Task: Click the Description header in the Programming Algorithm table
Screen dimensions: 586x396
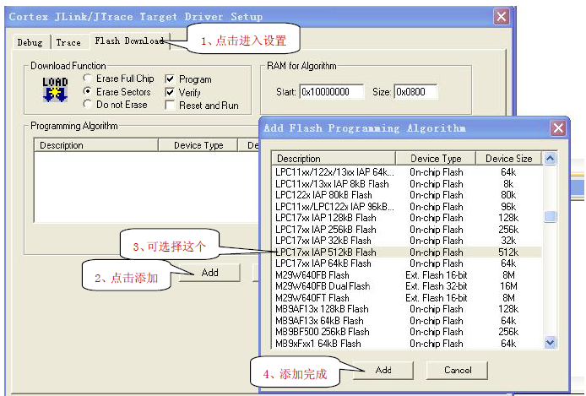Action: pyautogui.click(x=96, y=145)
